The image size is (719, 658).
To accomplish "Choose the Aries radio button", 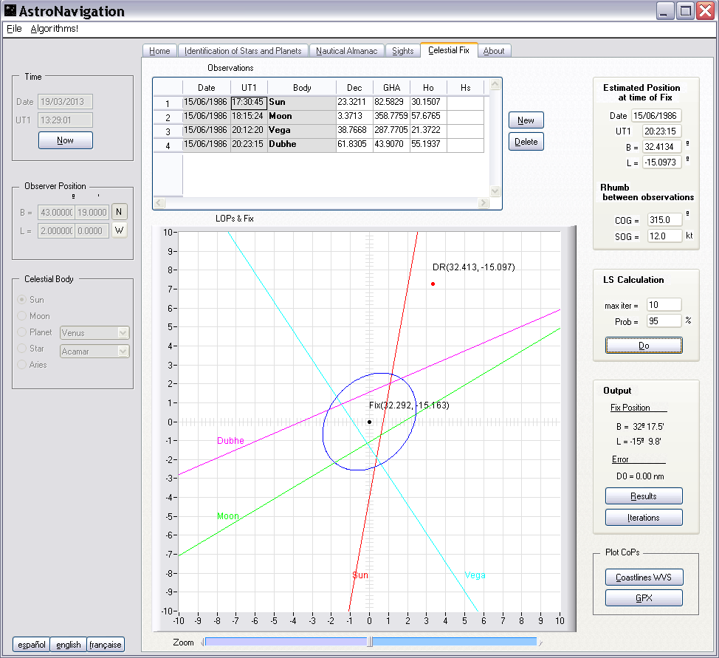I will coord(23,365).
